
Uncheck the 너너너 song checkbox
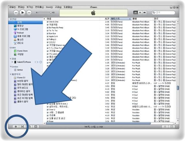[47, 42]
